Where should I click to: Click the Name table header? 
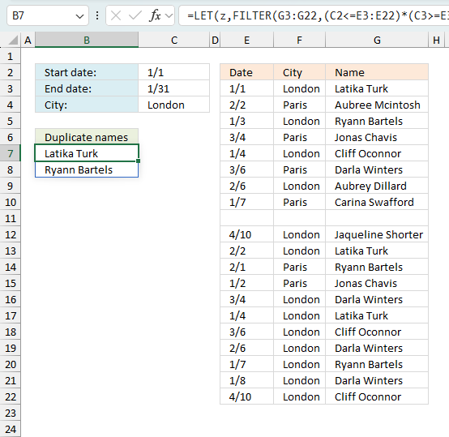pos(377,72)
